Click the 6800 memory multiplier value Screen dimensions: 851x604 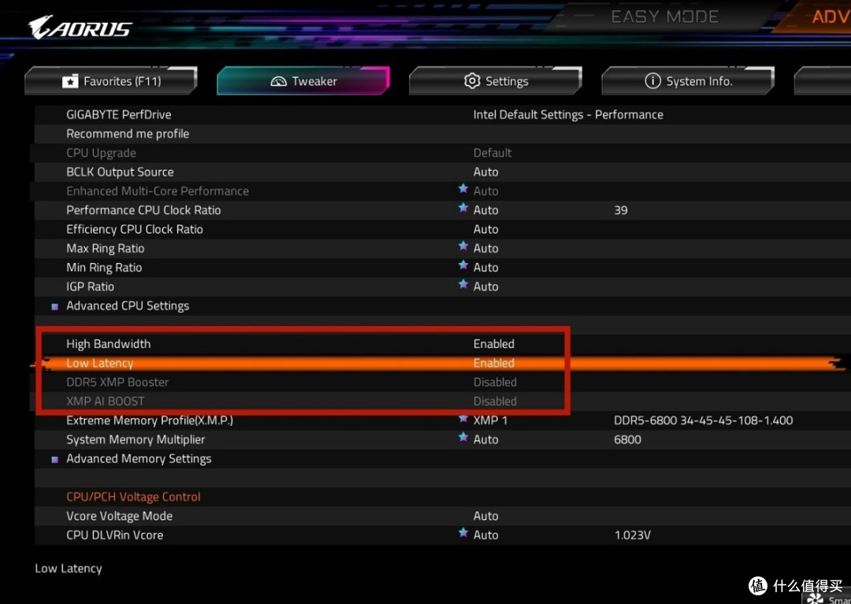pyautogui.click(x=627, y=439)
